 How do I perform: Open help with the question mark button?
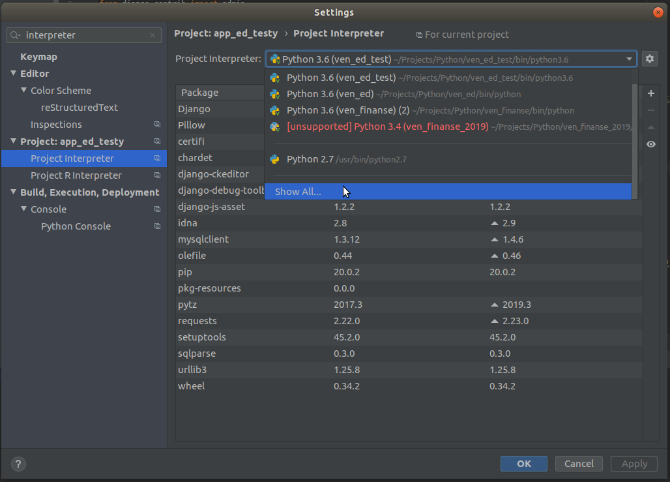(x=18, y=464)
